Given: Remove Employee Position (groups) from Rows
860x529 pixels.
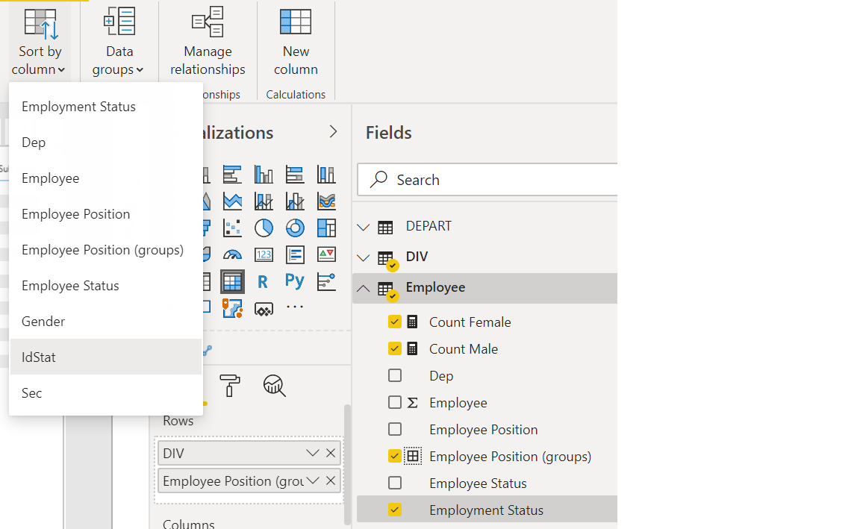Looking at the screenshot, I should click(331, 481).
